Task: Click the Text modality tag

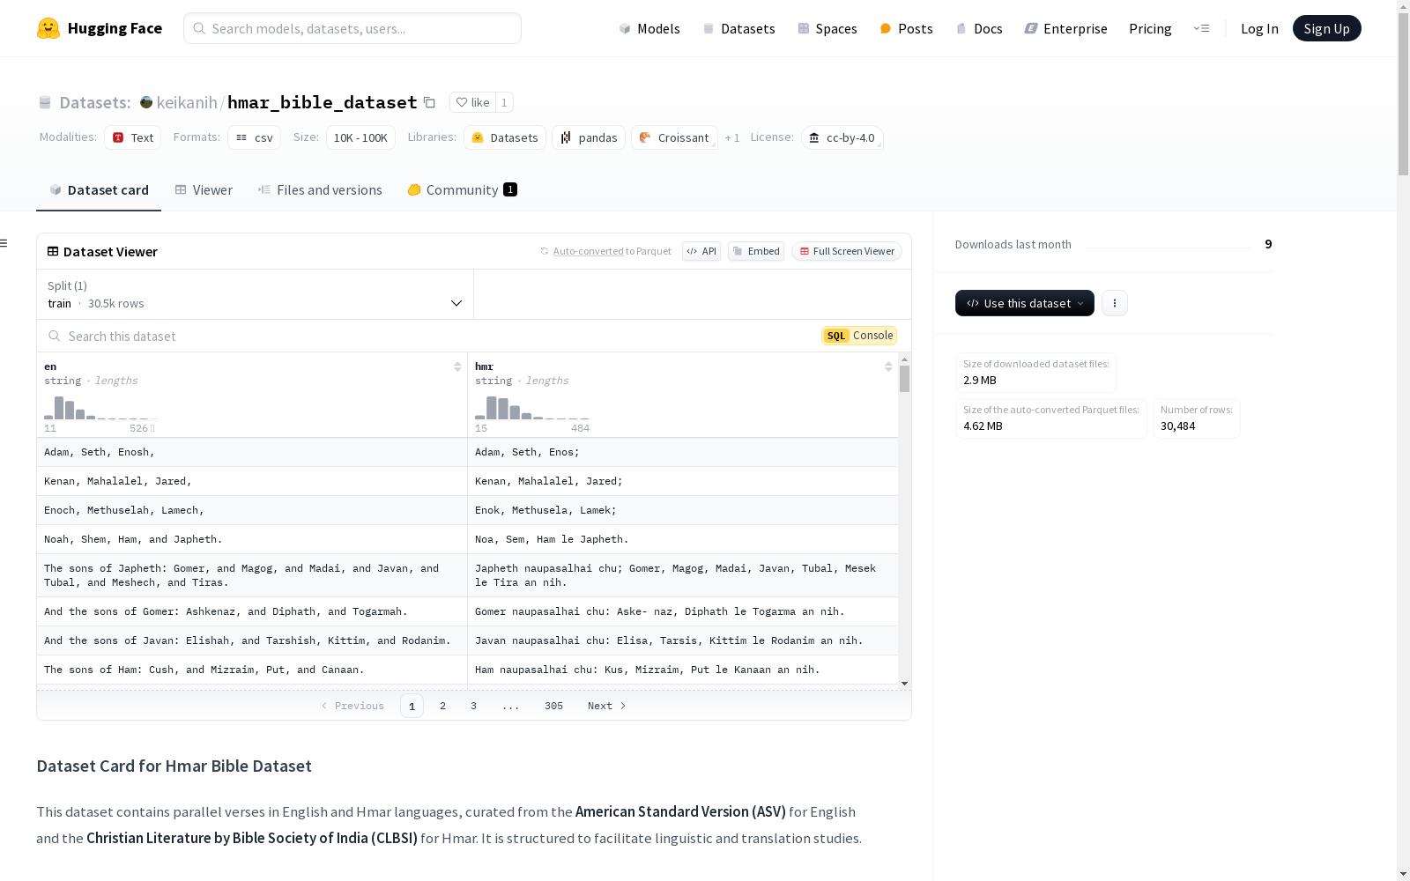Action: click(x=133, y=137)
